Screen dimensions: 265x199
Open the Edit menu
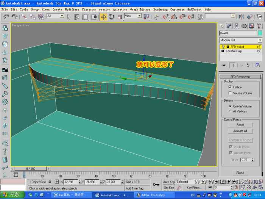pyautogui.click(x=14, y=9)
